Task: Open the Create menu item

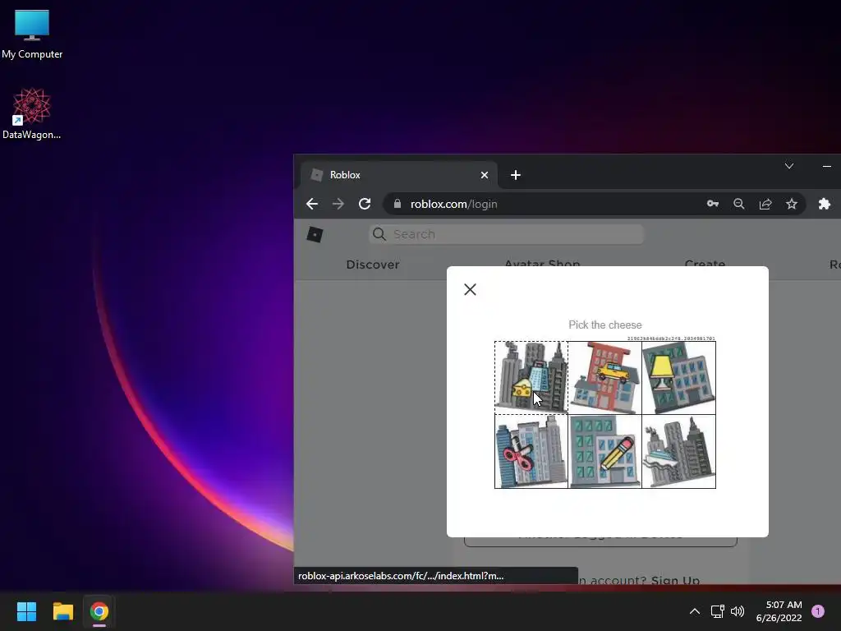Action: click(705, 262)
